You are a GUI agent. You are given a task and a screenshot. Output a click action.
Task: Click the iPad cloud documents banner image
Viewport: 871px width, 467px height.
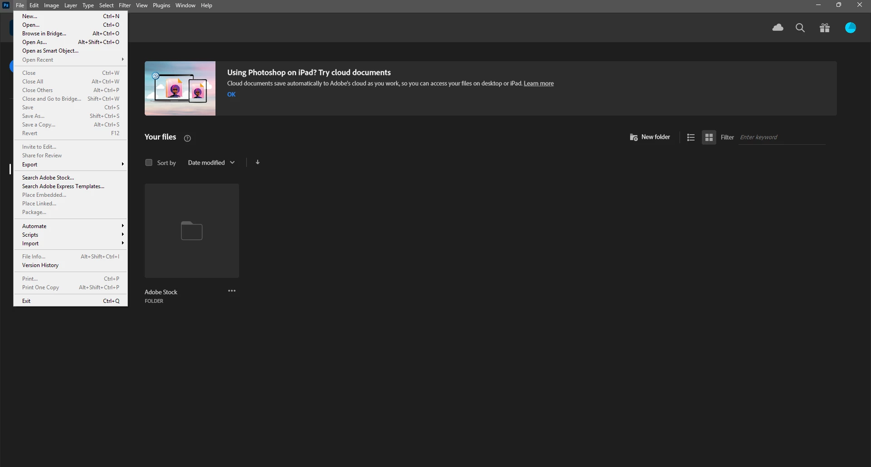[x=180, y=88]
